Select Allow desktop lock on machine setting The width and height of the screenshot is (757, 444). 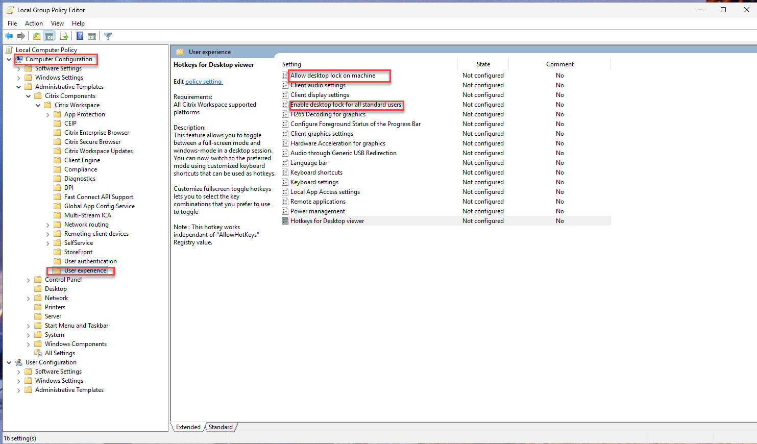pyautogui.click(x=333, y=76)
